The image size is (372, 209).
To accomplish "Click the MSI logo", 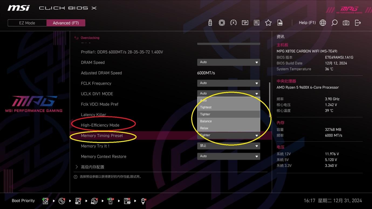I will [19, 8].
